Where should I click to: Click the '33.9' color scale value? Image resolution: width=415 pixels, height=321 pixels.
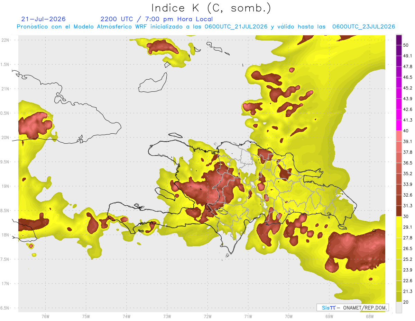tap(408, 184)
